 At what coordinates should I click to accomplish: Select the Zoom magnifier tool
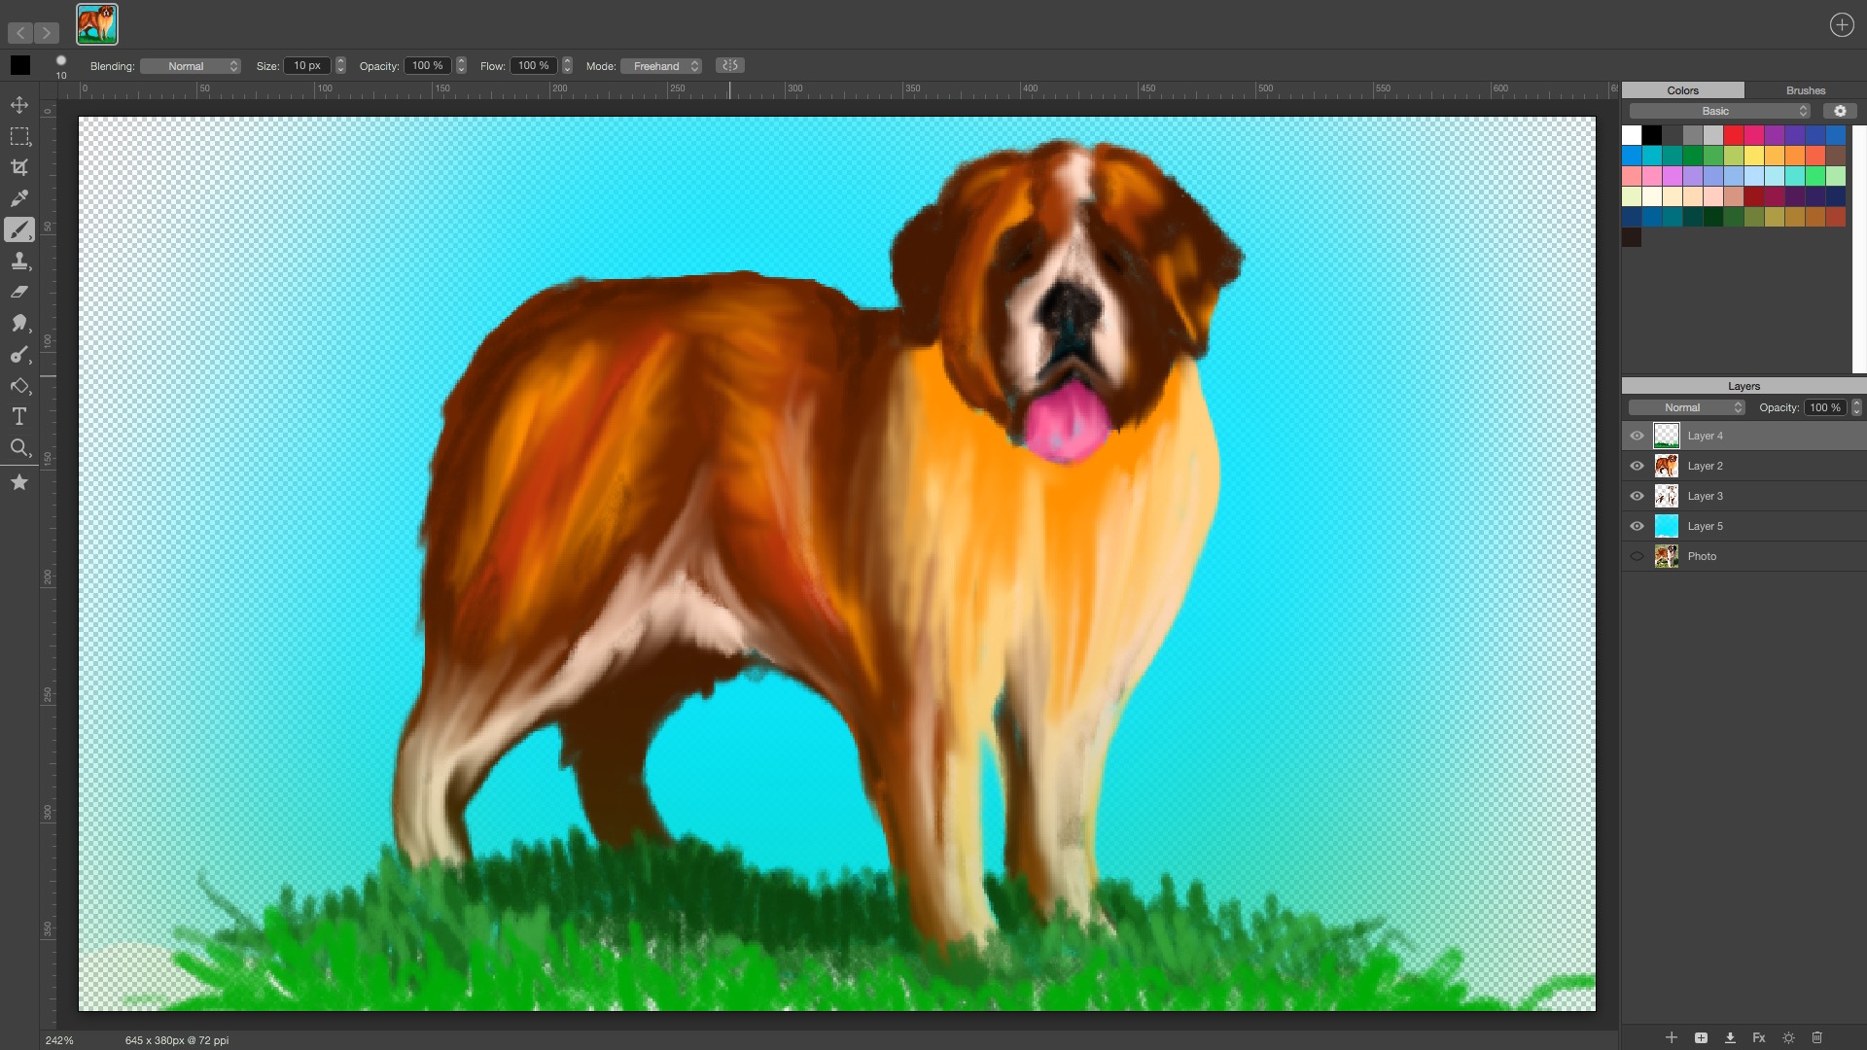click(19, 448)
